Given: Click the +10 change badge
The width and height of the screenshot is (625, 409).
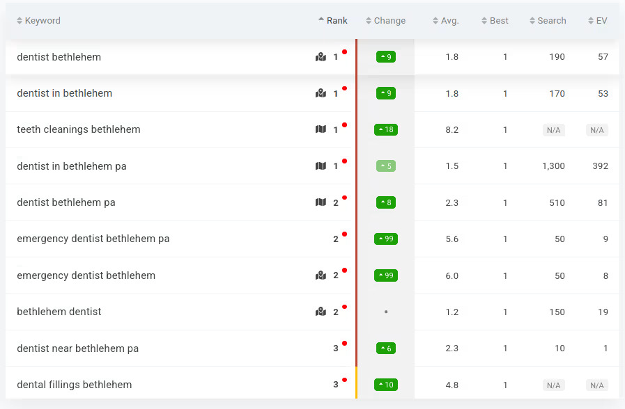Looking at the screenshot, I should [x=386, y=385].
